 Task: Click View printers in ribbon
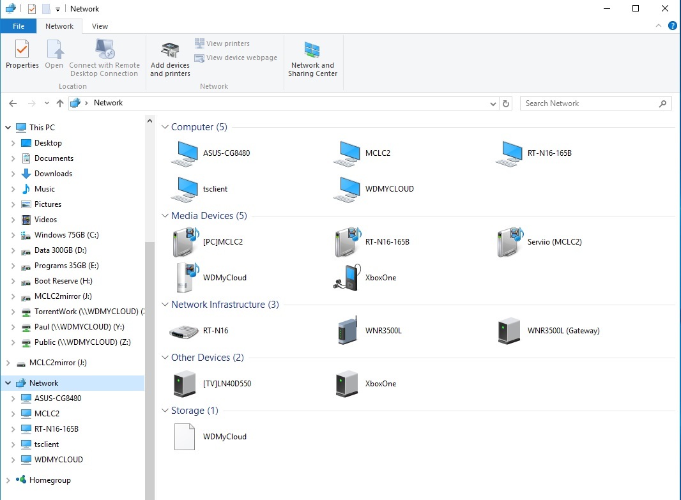coord(222,43)
